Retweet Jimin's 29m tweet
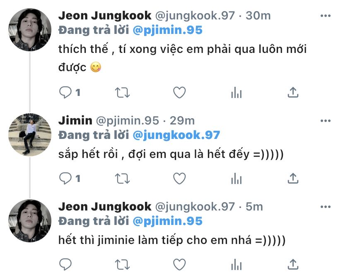 click(122, 178)
